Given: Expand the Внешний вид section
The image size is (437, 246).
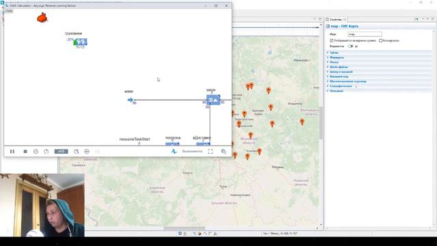Looking at the screenshot, I should click(379, 77).
